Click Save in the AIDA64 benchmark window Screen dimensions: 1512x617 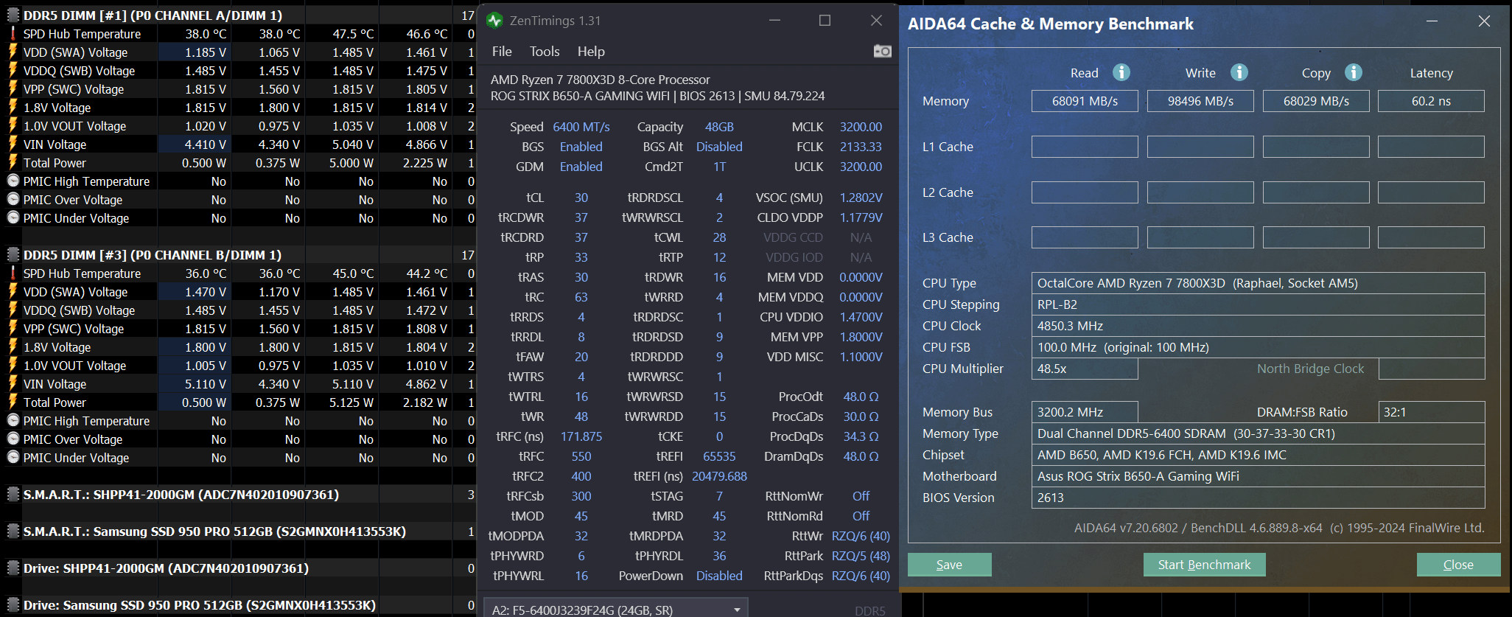(949, 565)
